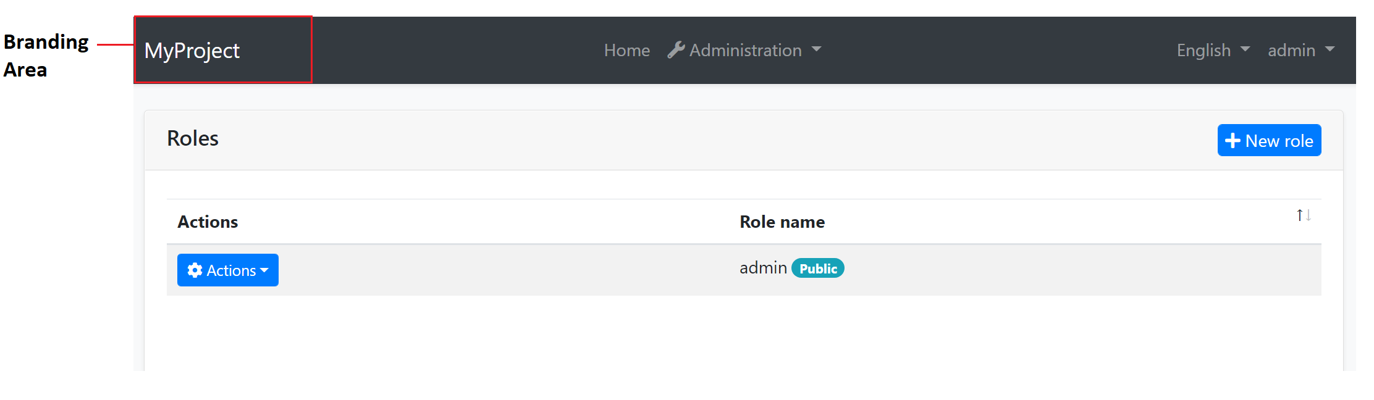Click the Public badge next to admin
Image resolution: width=1374 pixels, height=400 pixels.
coord(818,269)
